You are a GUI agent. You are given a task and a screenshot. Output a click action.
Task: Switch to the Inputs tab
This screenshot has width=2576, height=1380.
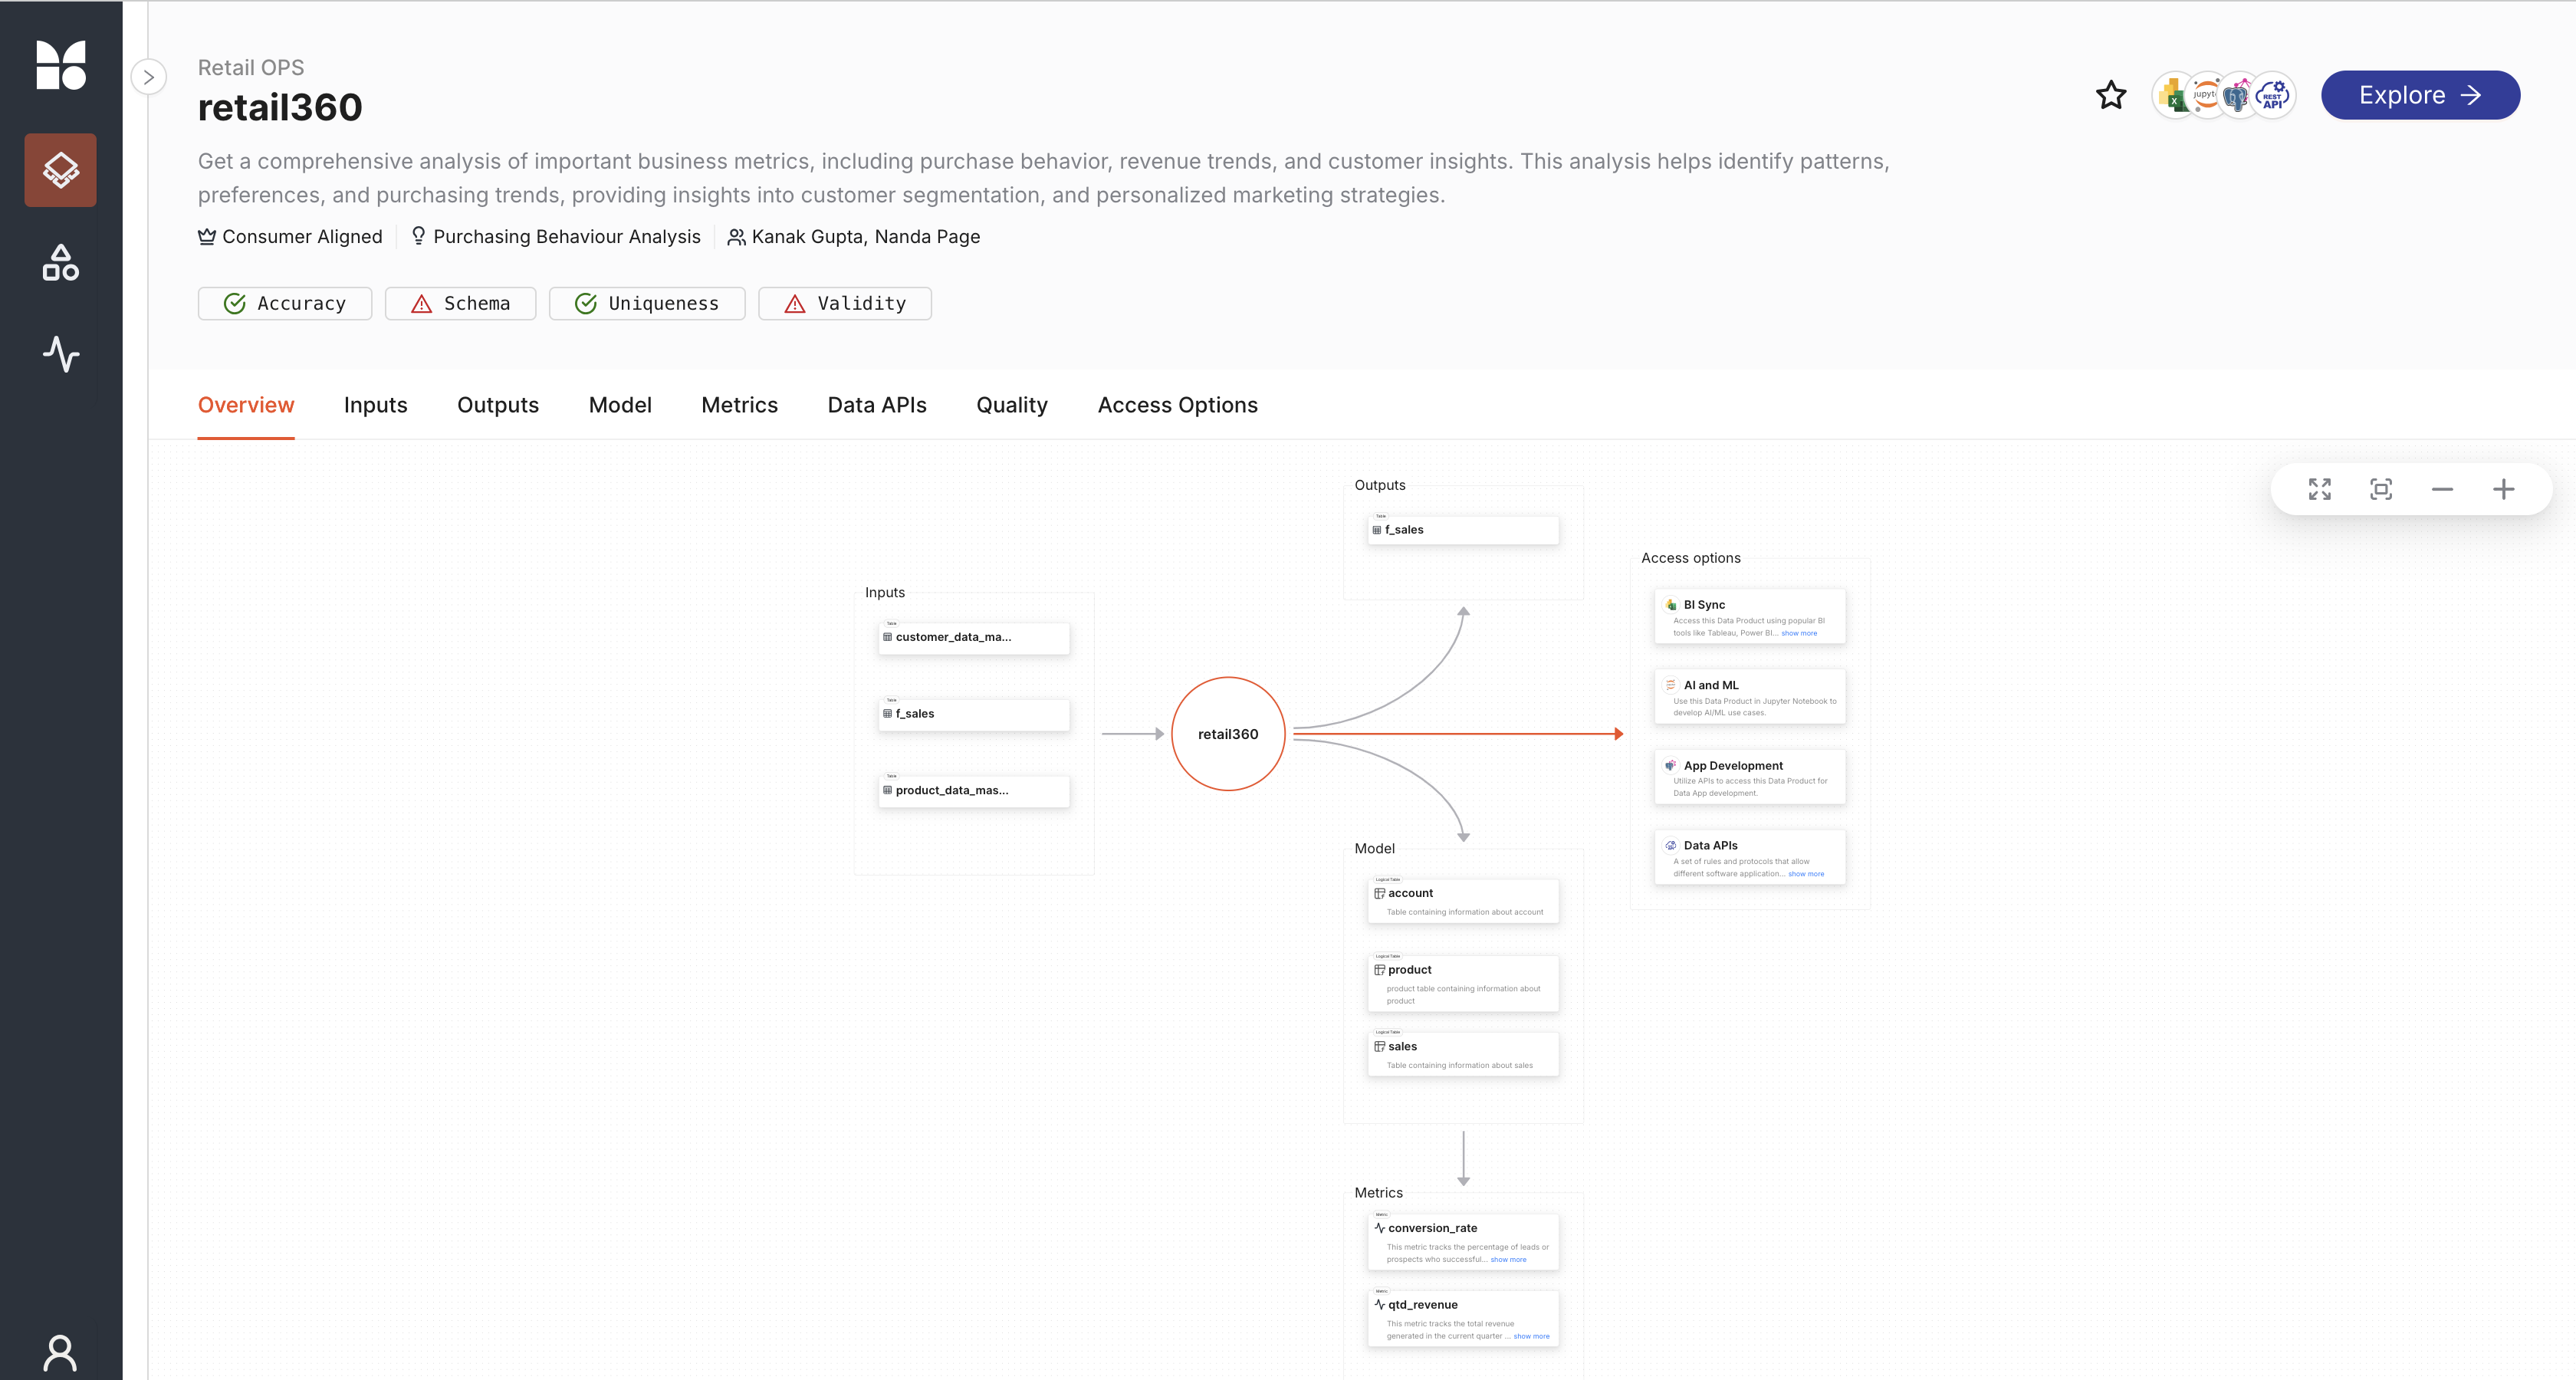pyautogui.click(x=375, y=406)
